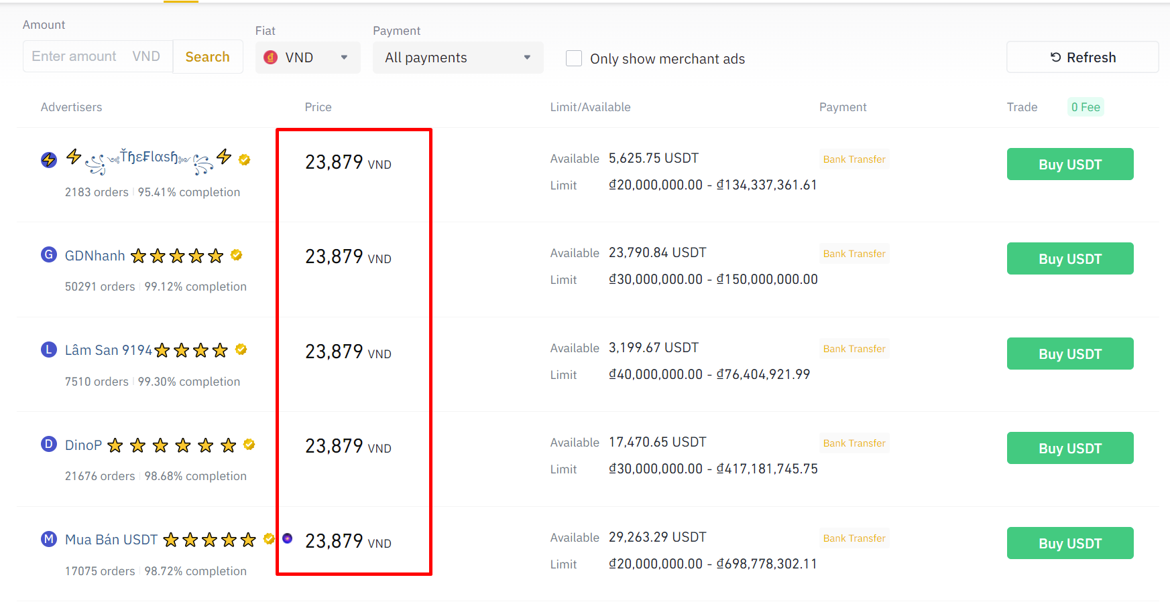Click verified badge next to GDNhanh
1170x614 pixels.
236,255
